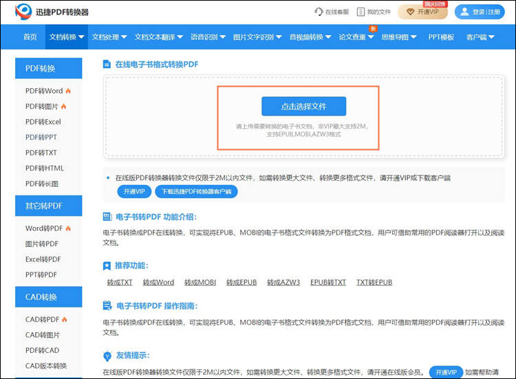Image resolution: width=516 pixels, height=379 pixels.
Task: Click 开通VIP button under the file size notice
Action: click(134, 191)
